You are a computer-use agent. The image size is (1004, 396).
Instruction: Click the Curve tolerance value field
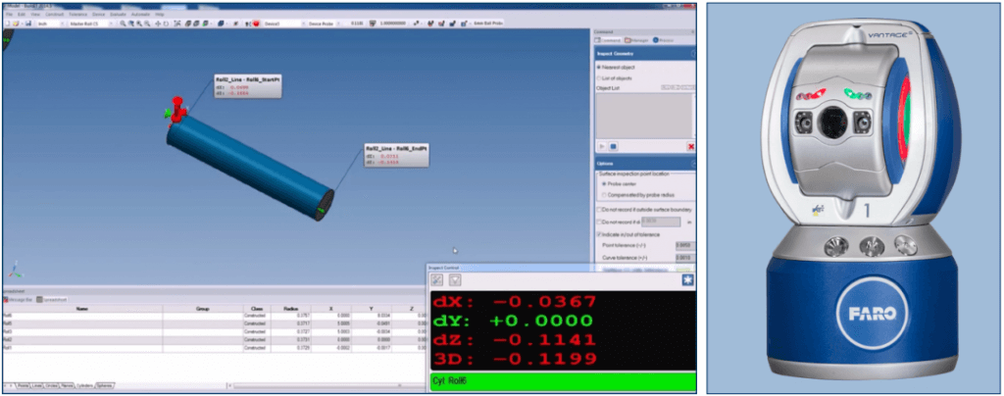685,258
